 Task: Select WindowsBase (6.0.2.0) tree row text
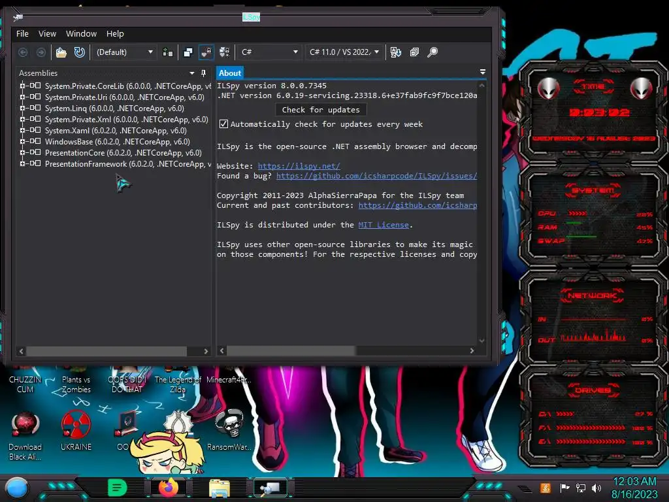click(118, 142)
